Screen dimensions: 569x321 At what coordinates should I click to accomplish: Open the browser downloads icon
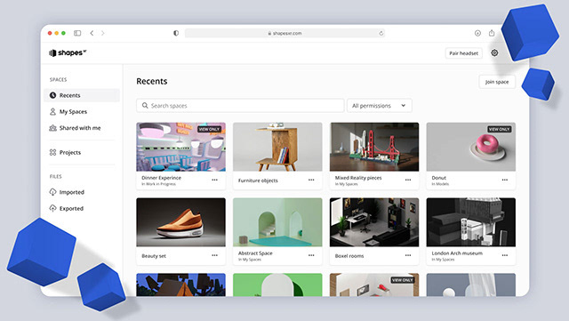coord(477,33)
